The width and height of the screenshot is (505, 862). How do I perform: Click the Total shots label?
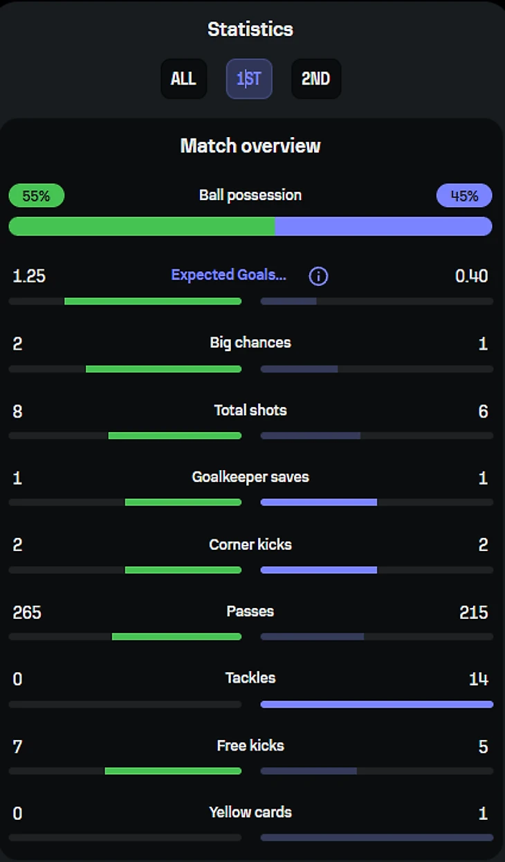[x=250, y=410]
